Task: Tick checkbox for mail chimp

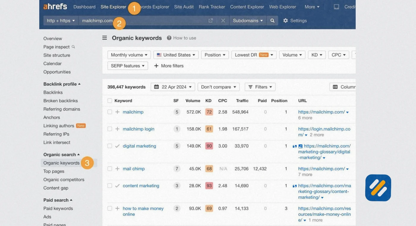Action: pyautogui.click(x=110, y=169)
